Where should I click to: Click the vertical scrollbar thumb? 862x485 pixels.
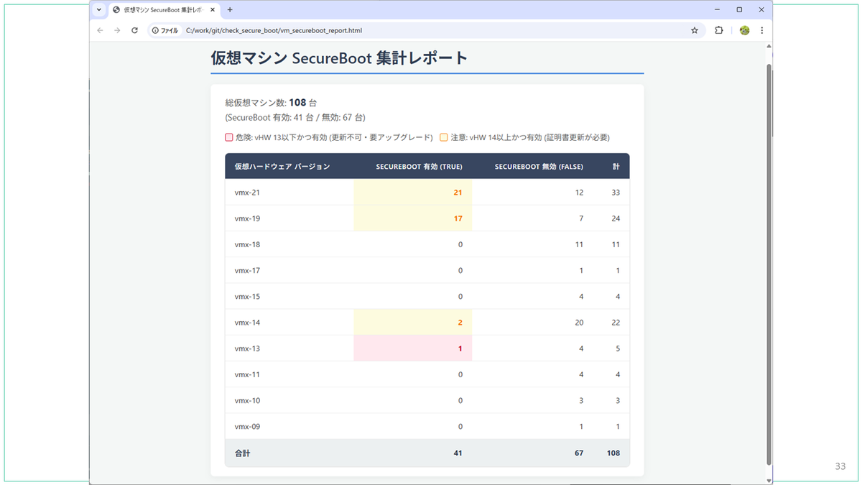coord(769,263)
